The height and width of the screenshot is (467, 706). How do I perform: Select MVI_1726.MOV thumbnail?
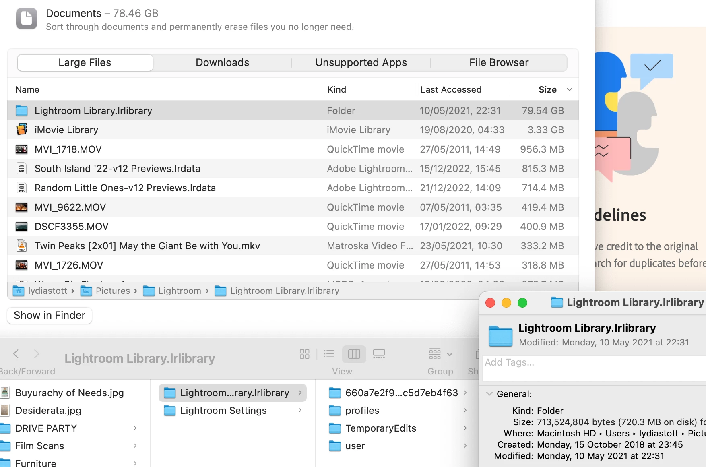pyautogui.click(x=22, y=265)
